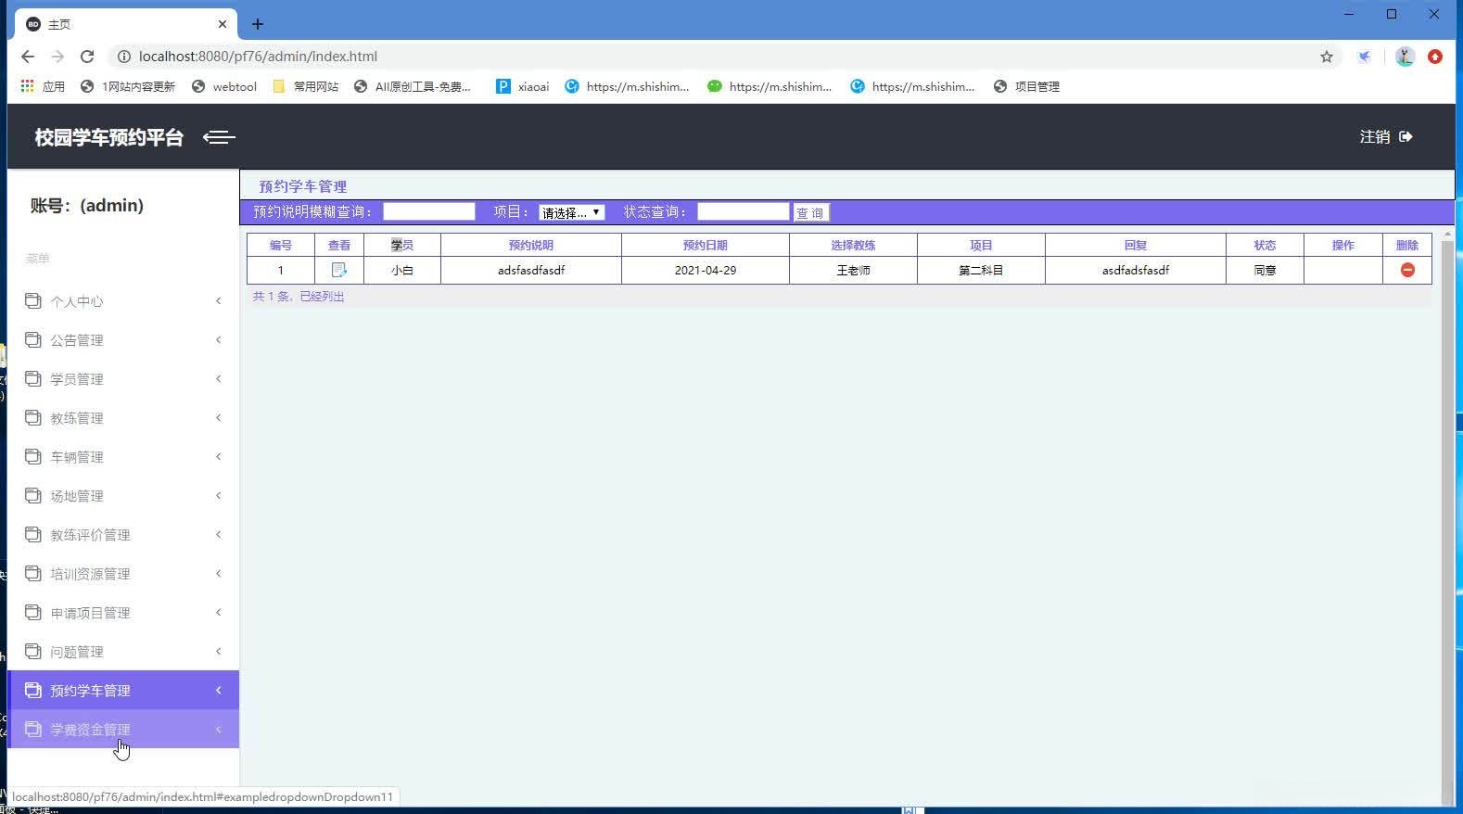Click the 注销 logout link
Screen dimensions: 1463x814
coord(1375,137)
